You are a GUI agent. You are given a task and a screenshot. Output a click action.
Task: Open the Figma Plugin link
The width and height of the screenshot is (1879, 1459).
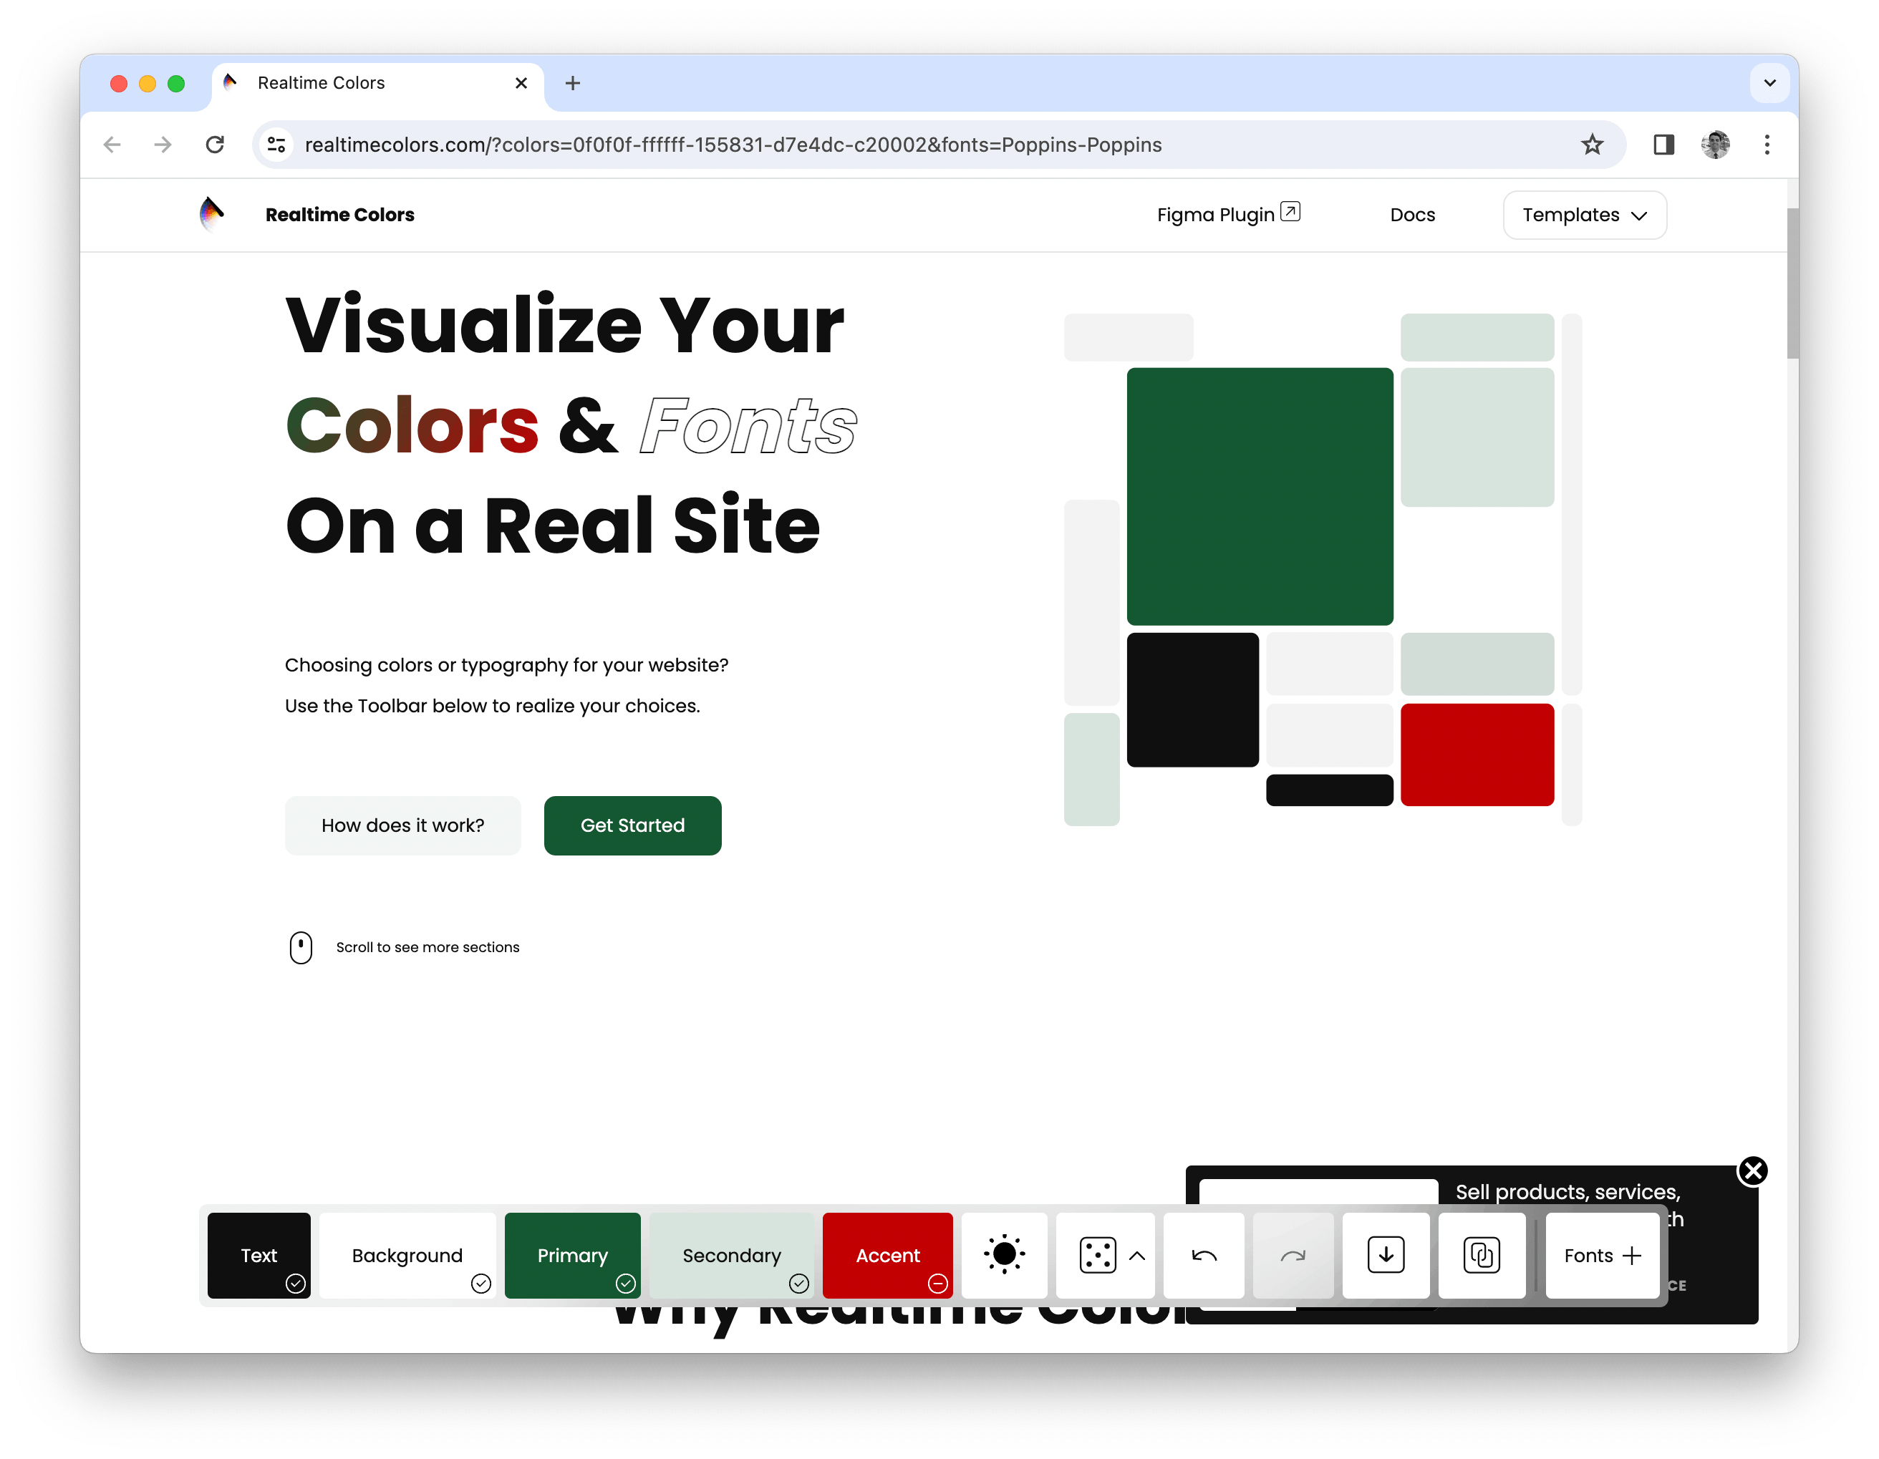click(1227, 214)
